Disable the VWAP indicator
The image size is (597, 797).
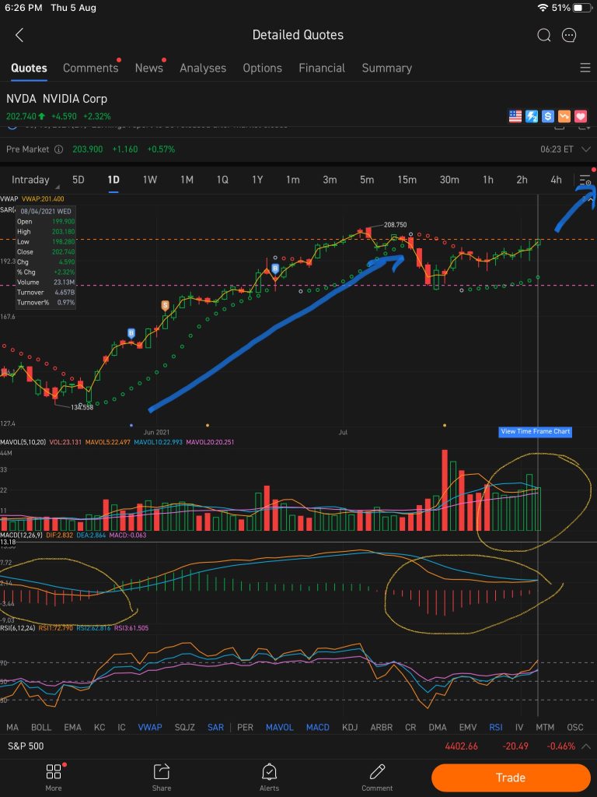point(150,728)
